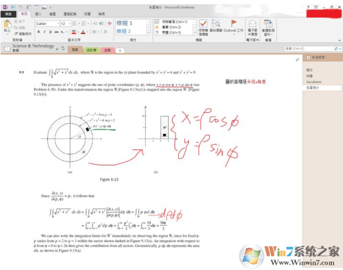Click the OneNote app icon in title bar
343x270 pixels.
5,7
